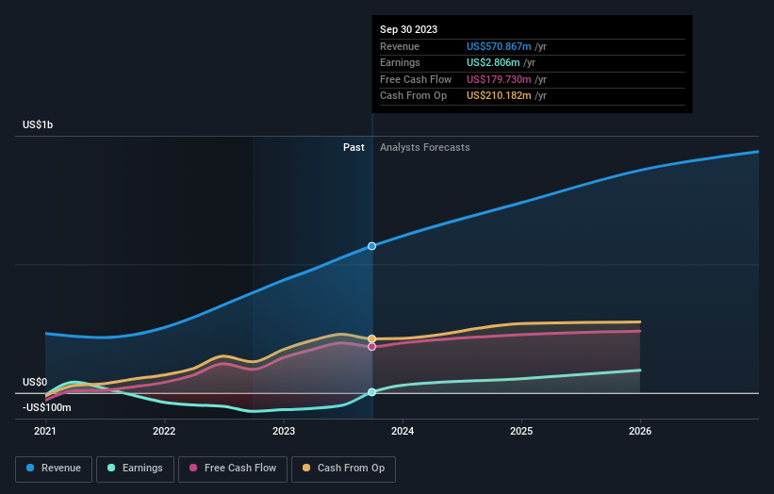This screenshot has width=774, height=494.
Task: Click the blue Revenue data point marker
Action: point(371,246)
